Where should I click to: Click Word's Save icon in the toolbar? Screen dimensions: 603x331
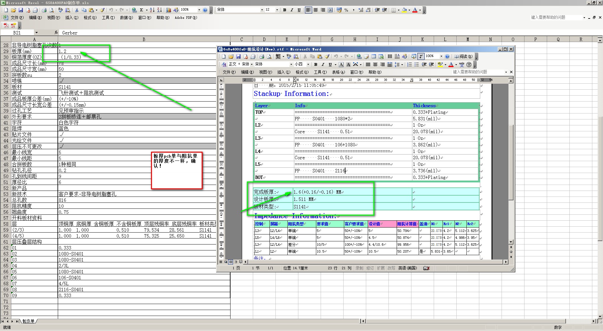[x=238, y=56]
